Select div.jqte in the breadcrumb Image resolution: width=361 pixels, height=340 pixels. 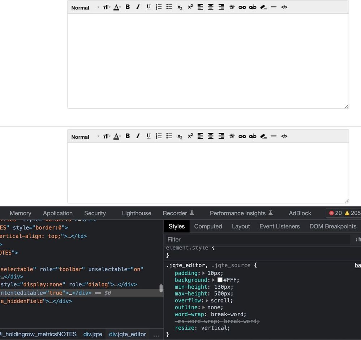(x=93, y=334)
